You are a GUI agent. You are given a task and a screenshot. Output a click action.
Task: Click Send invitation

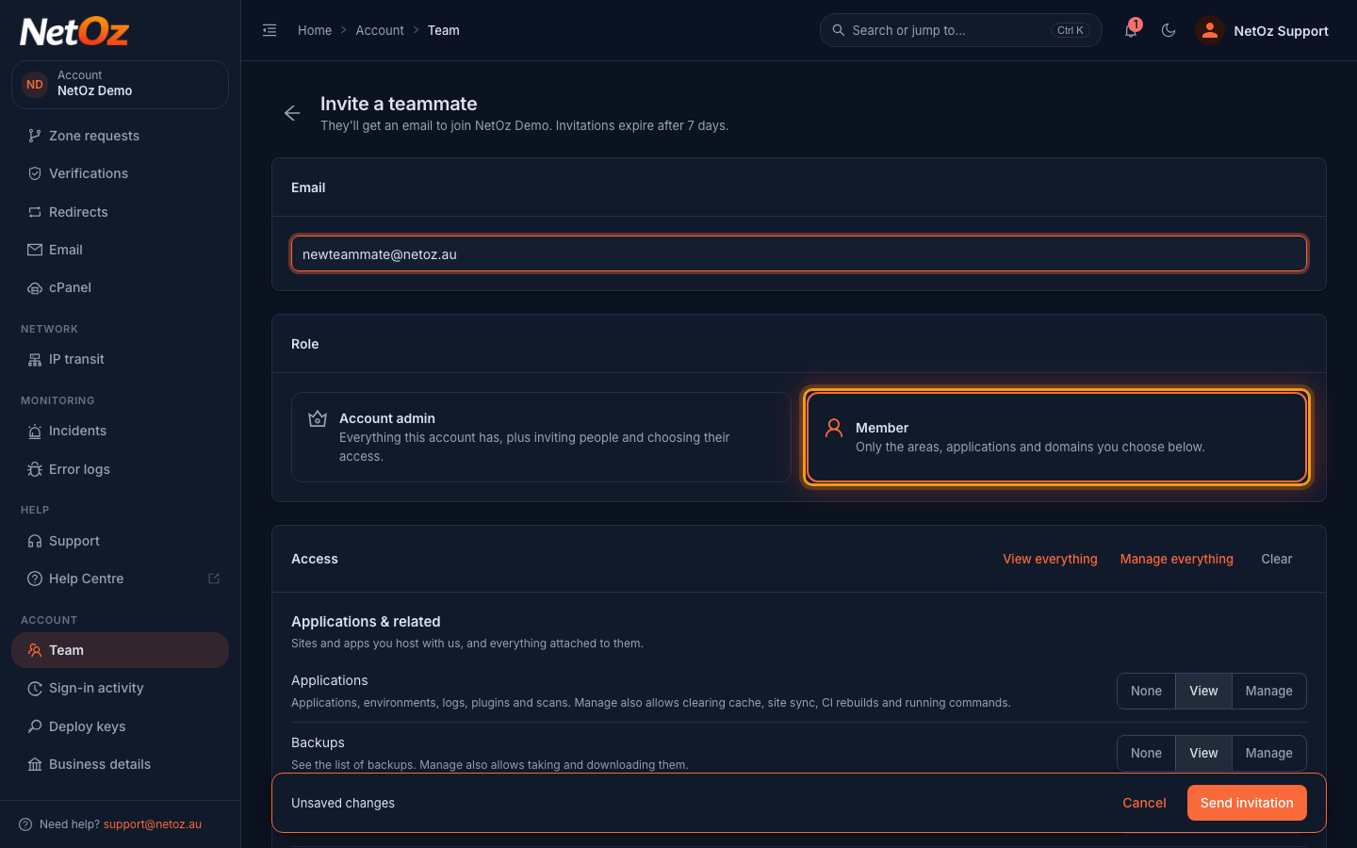tap(1247, 803)
